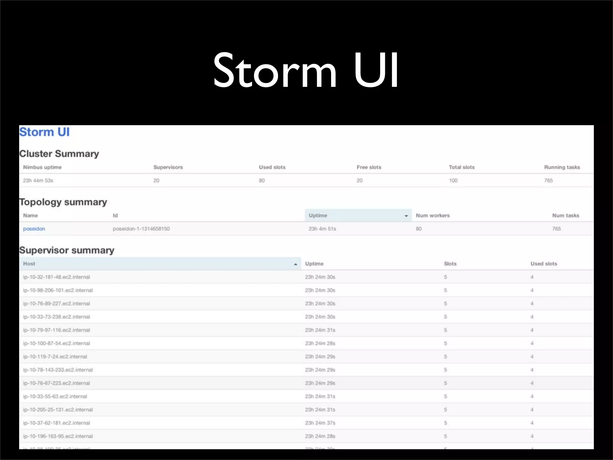Viewport: 613px width, 460px height.
Task: Select host ip-10-33-55-63.ec2.internal
Action: pyautogui.click(x=55, y=397)
